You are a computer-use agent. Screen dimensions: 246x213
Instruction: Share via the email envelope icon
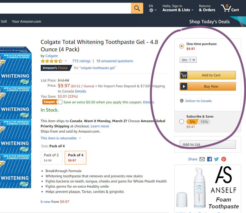pos(202,159)
